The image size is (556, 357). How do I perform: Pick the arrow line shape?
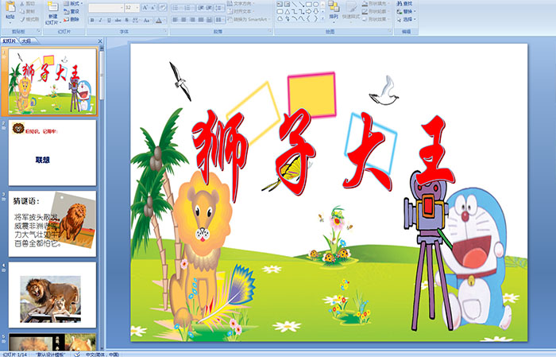coord(301,4)
